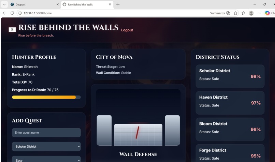275x162 pixels.
Task: Open a new browser tab
Action: click(x=118, y=4)
